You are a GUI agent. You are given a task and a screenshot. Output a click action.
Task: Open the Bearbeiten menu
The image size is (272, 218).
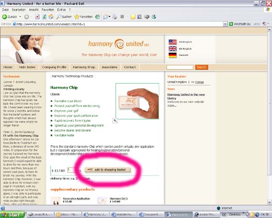pyautogui.click(x=19, y=10)
